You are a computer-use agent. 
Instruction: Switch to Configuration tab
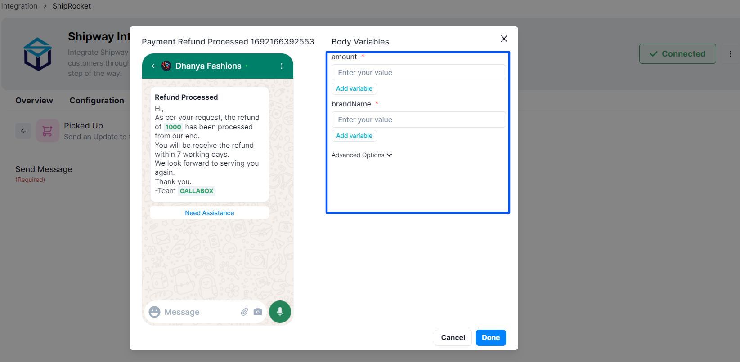pyautogui.click(x=97, y=101)
